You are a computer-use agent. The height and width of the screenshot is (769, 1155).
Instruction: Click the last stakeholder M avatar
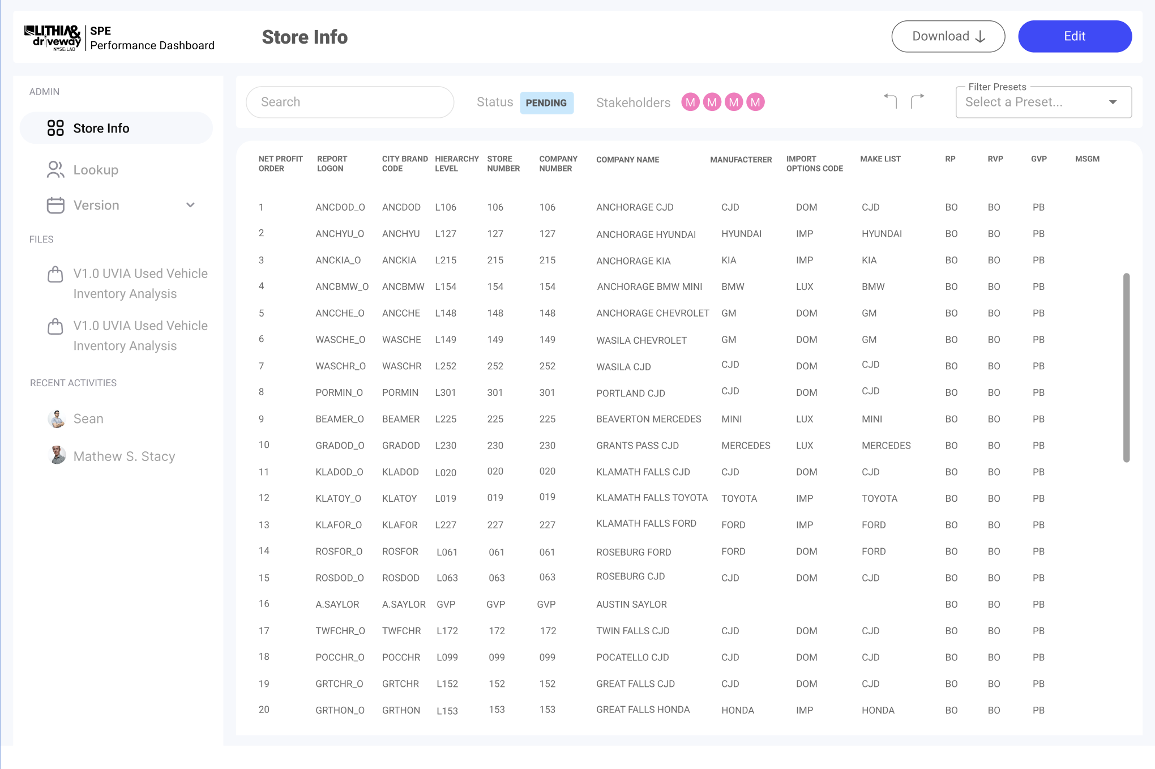pyautogui.click(x=755, y=102)
